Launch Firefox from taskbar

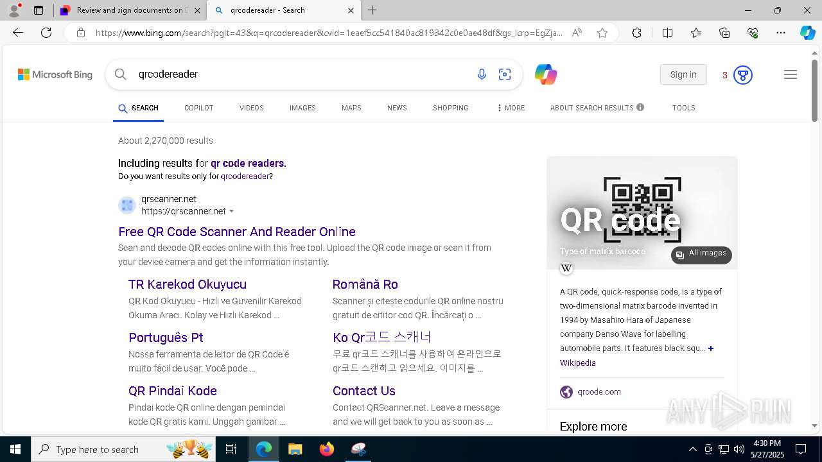327,449
